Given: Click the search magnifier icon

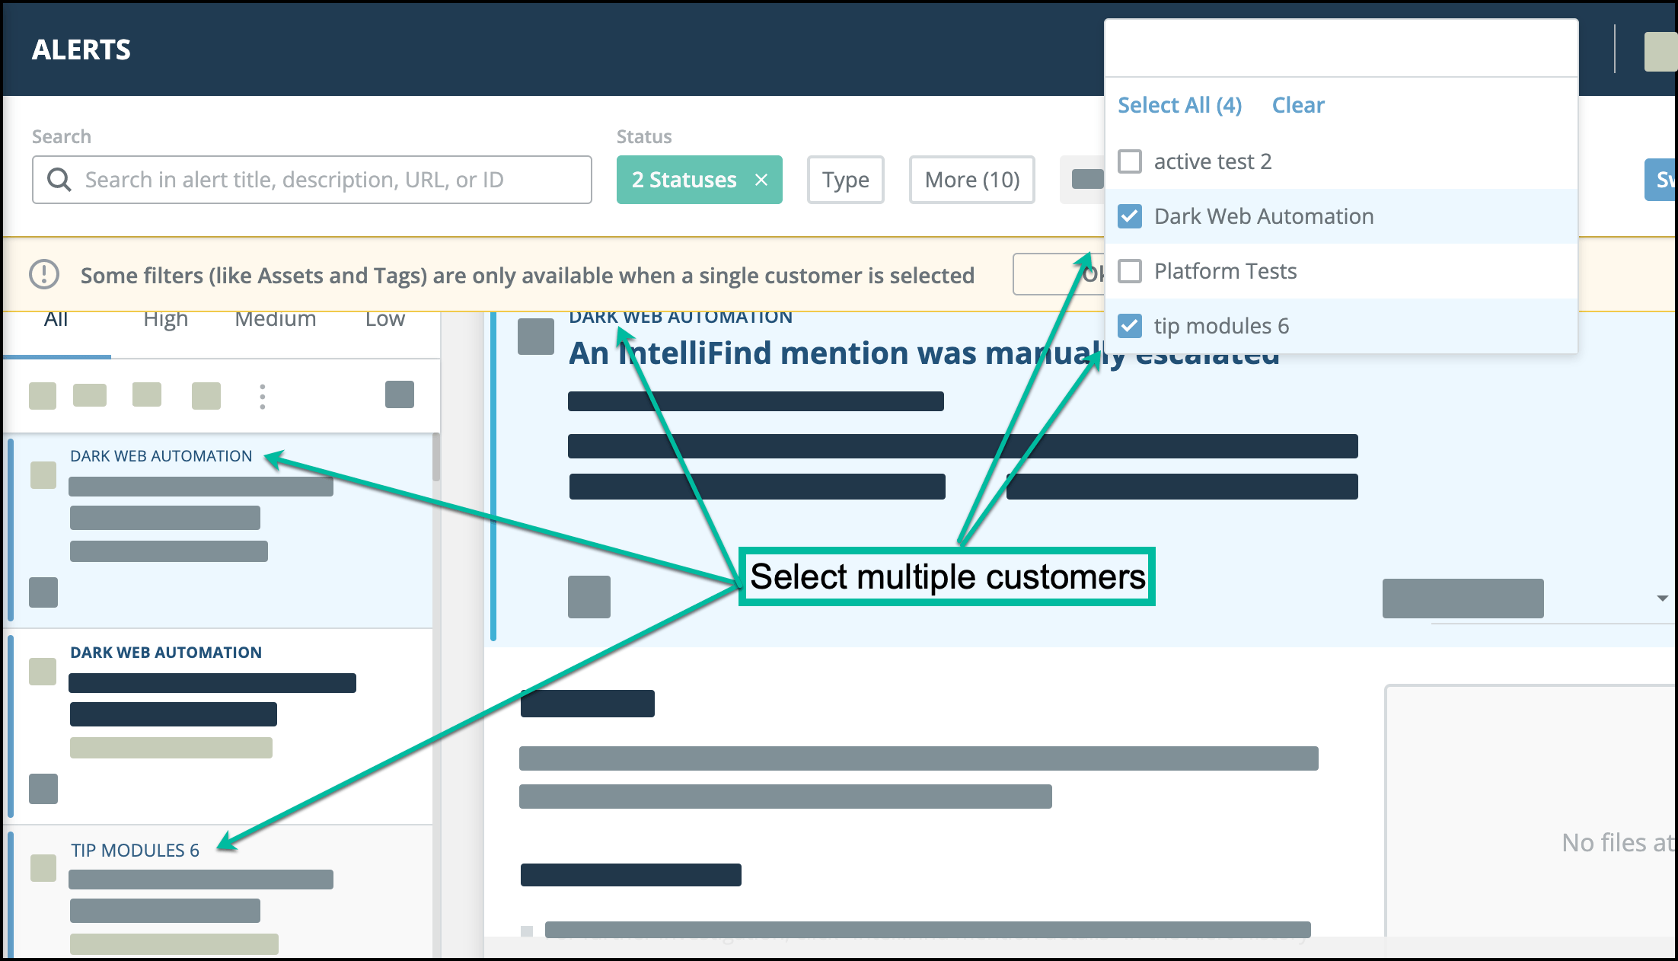Looking at the screenshot, I should [x=59, y=180].
